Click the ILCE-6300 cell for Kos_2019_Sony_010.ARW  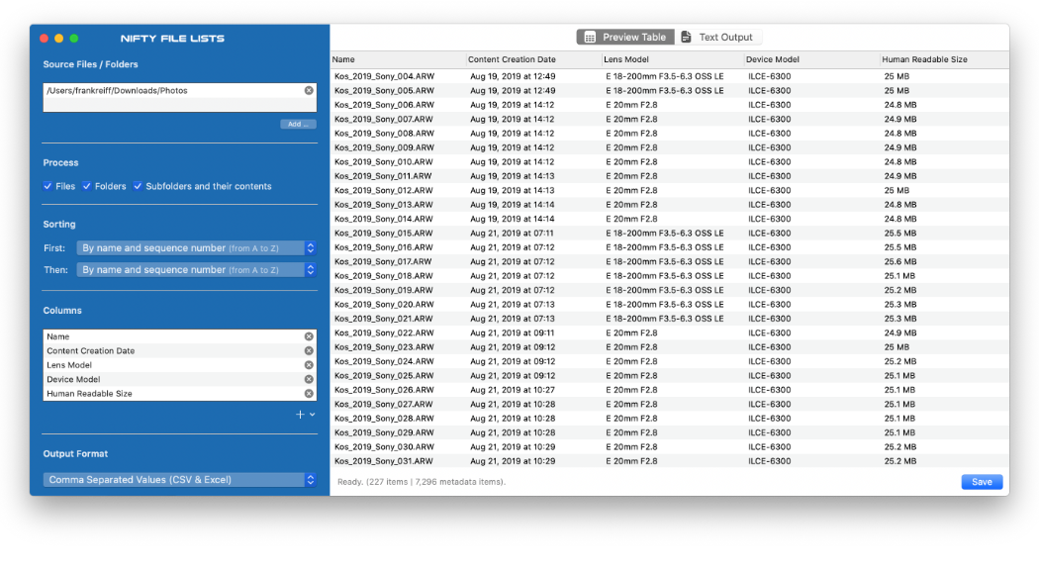click(x=769, y=161)
